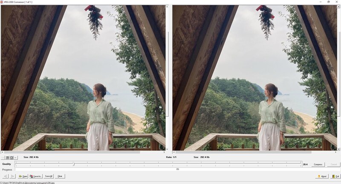The width and height of the screenshot is (341, 184).
Task: Go to previous image with left arrow
Action: point(6,176)
